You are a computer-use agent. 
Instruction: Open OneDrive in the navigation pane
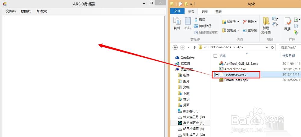(185, 58)
